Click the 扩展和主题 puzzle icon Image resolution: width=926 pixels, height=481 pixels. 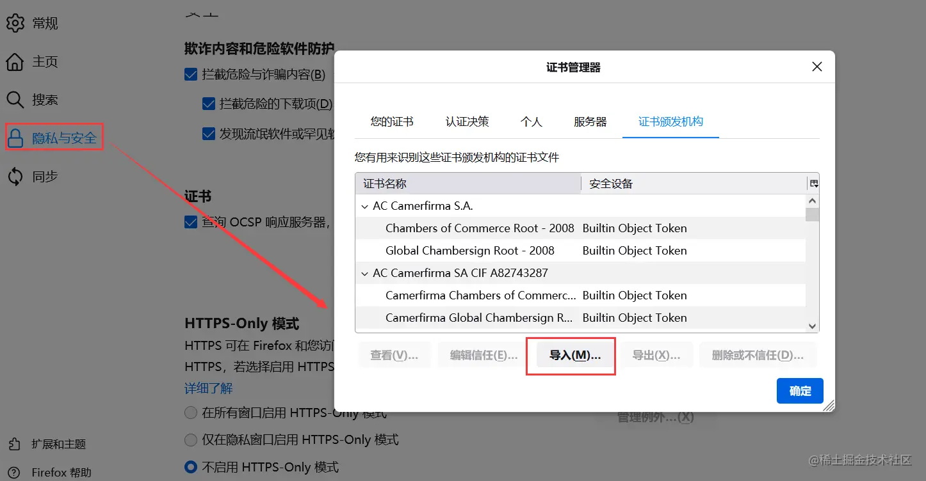tap(15, 443)
